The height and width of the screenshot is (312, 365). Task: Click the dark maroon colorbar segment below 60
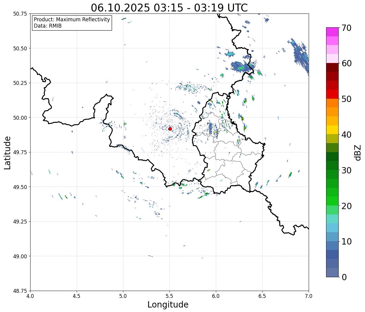click(x=332, y=67)
